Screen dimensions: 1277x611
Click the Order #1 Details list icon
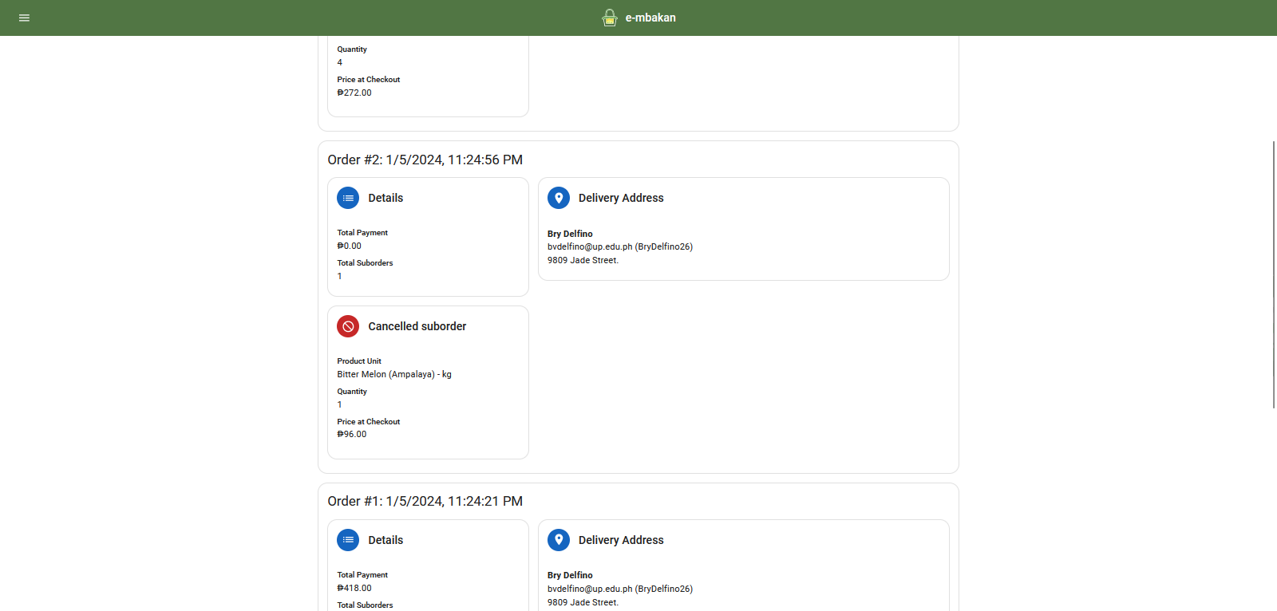348,540
